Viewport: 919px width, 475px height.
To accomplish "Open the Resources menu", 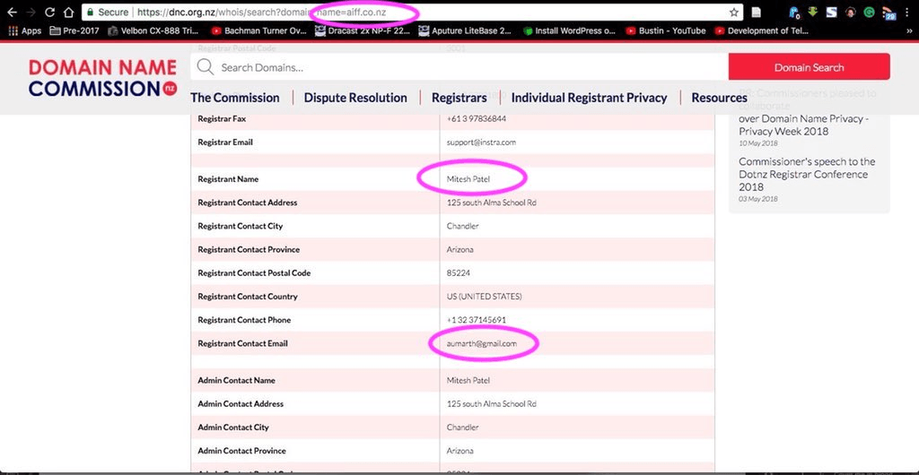I will point(719,98).
